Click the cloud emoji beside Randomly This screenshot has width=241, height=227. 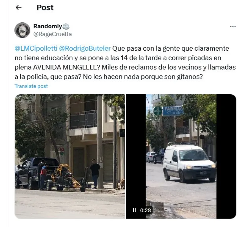(x=66, y=26)
